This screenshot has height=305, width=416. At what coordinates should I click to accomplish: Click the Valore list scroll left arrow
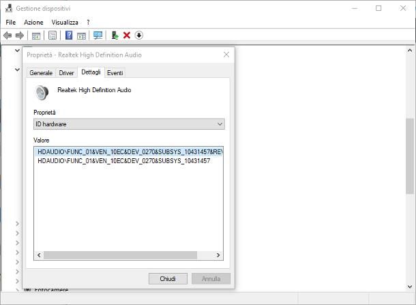(x=39, y=255)
